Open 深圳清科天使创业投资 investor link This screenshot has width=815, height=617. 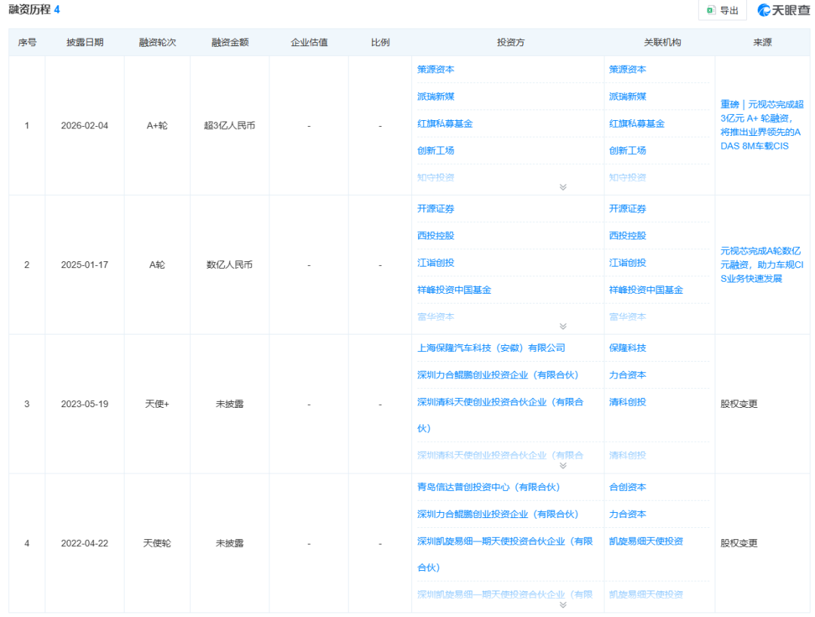click(x=500, y=415)
